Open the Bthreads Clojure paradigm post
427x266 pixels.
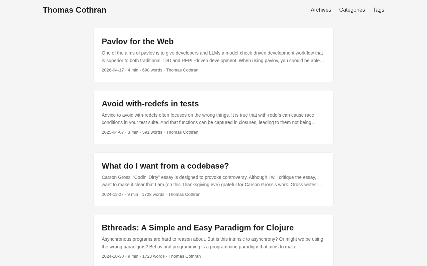click(x=198, y=228)
